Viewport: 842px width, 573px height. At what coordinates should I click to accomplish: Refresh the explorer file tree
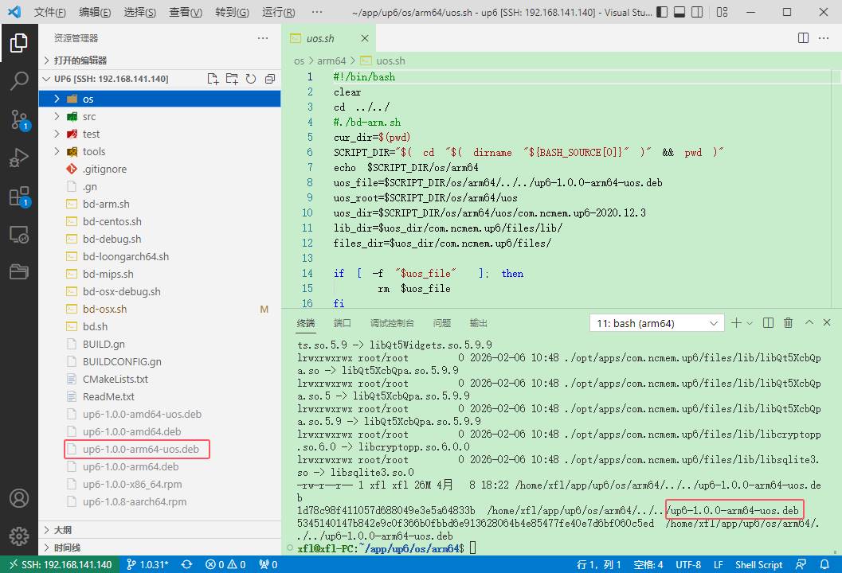pyautogui.click(x=251, y=79)
